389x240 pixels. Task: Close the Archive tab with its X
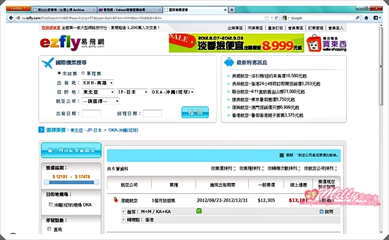94,10
